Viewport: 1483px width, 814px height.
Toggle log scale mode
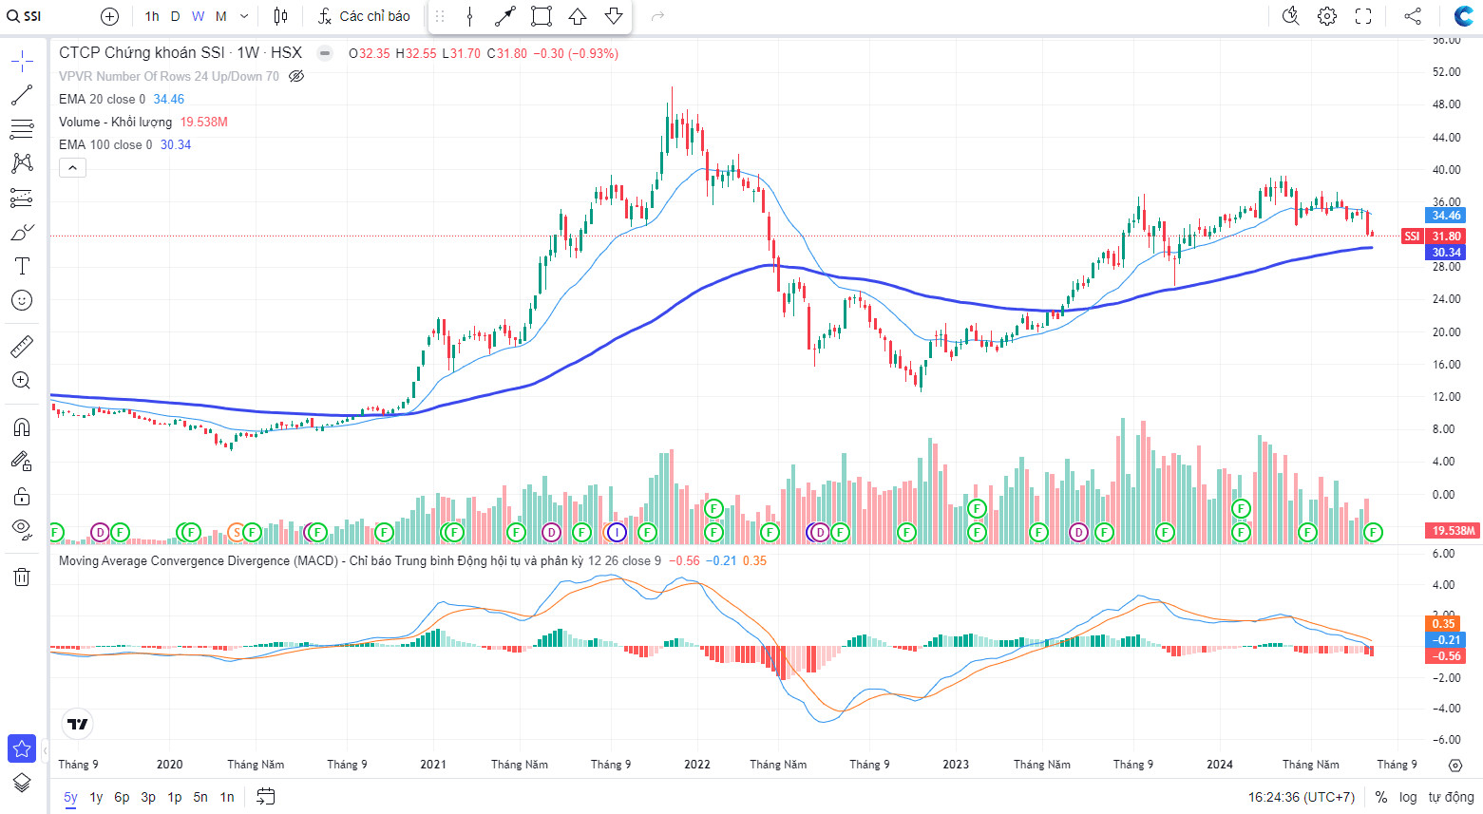click(1408, 797)
